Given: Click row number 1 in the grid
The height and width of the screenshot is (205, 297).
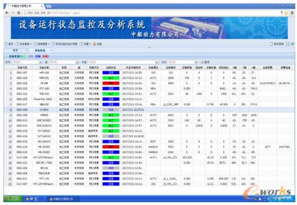Looking at the screenshot, I should coord(11,73).
